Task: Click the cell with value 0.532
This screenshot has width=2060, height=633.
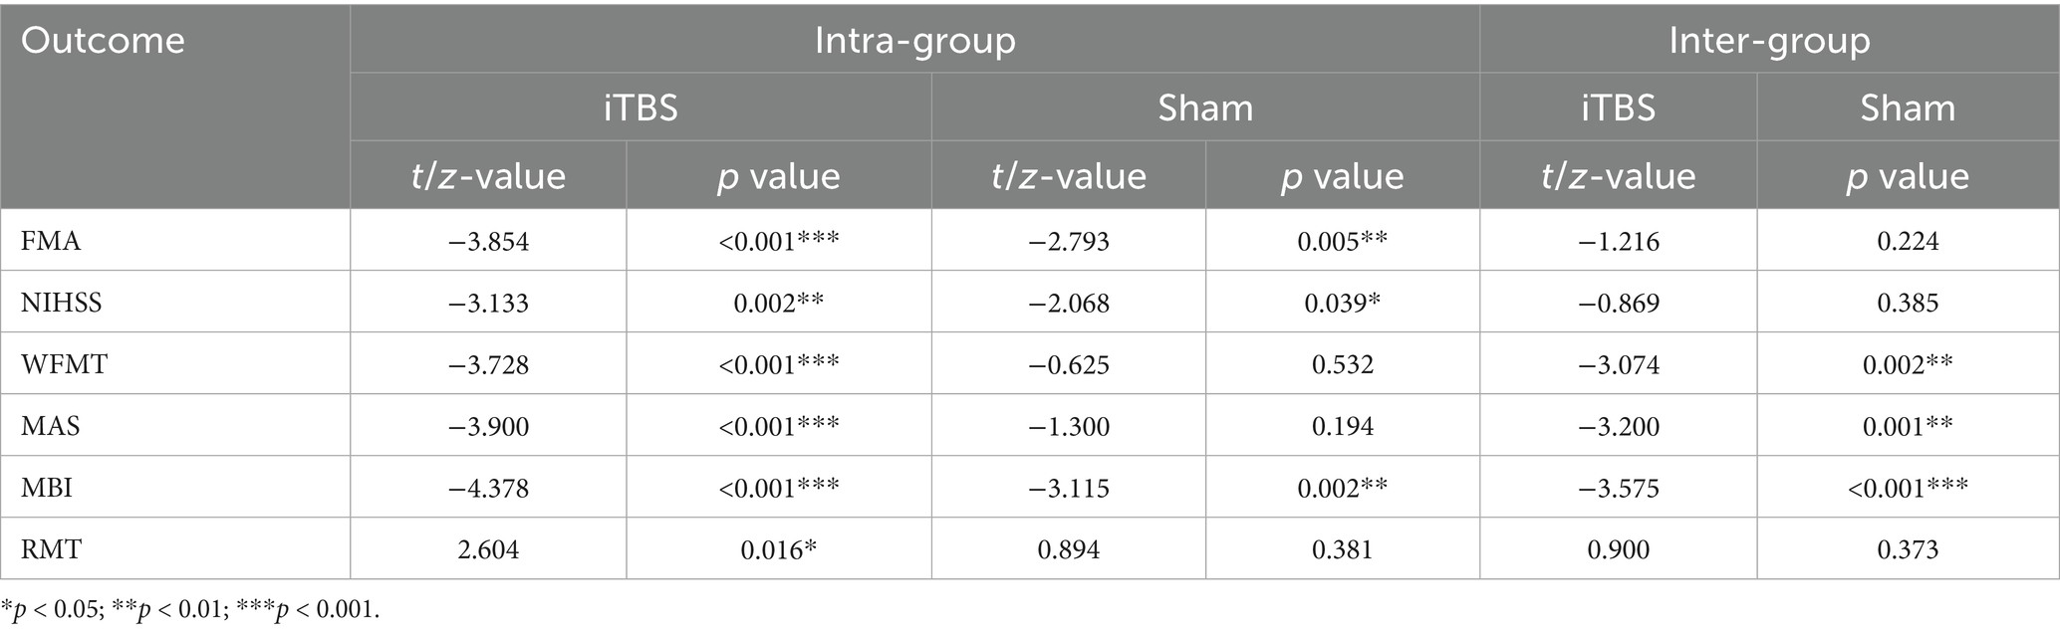Action: tap(1343, 364)
